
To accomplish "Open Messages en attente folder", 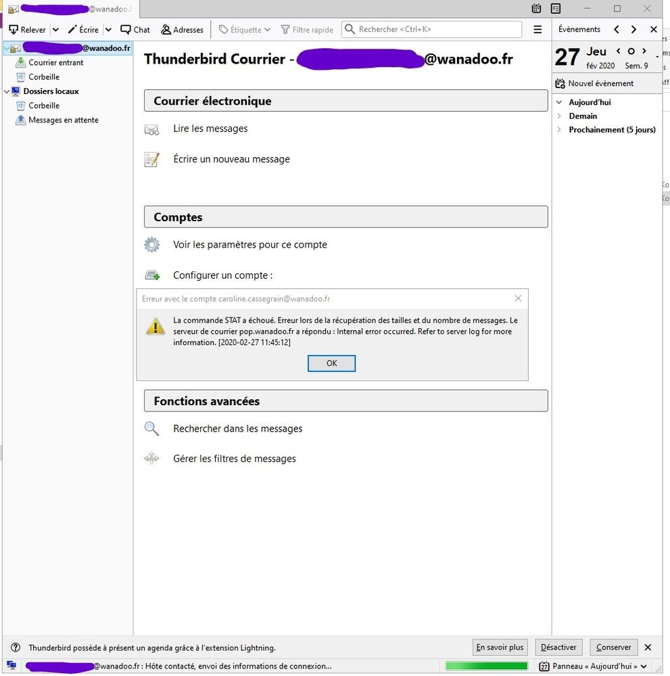I will [x=64, y=120].
